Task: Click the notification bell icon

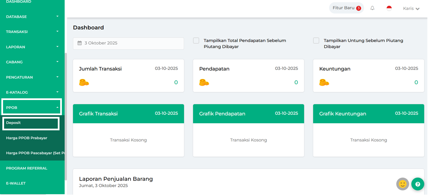Action: (x=372, y=8)
